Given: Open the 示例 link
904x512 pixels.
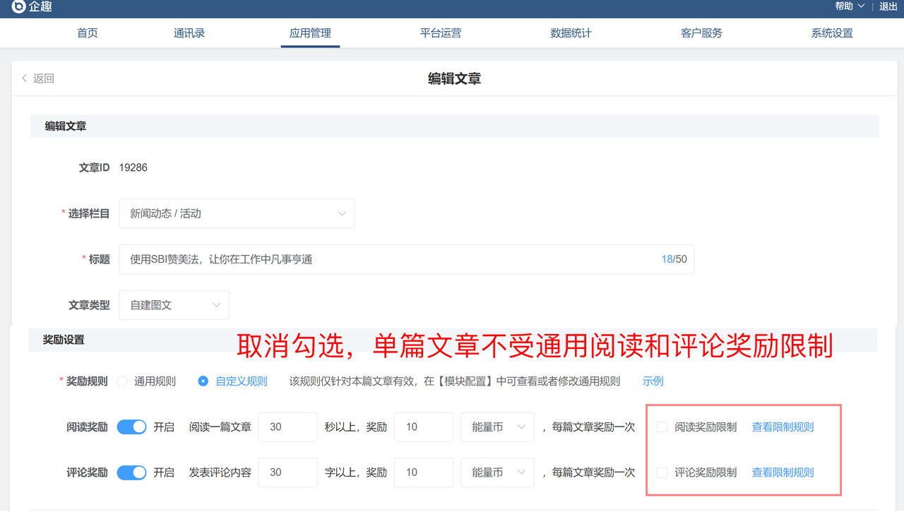Looking at the screenshot, I should point(653,381).
